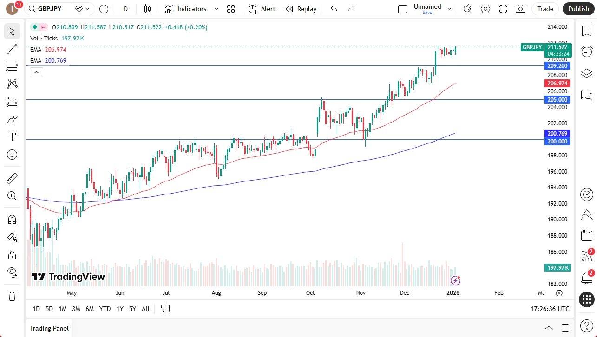Select the Emoji sticker tool
This screenshot has height=337, width=597.
click(x=12, y=154)
